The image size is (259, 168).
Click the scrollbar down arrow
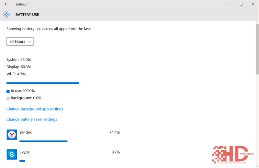point(257,165)
